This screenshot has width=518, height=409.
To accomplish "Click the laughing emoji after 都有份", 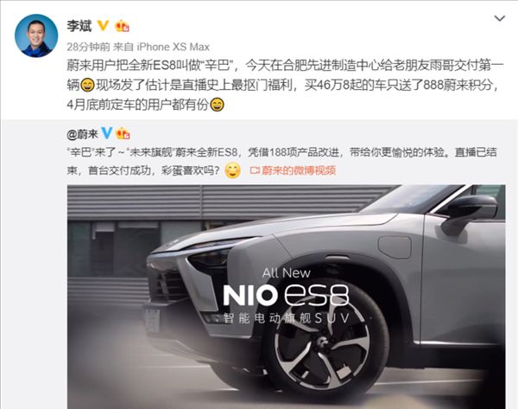I will coord(217,105).
